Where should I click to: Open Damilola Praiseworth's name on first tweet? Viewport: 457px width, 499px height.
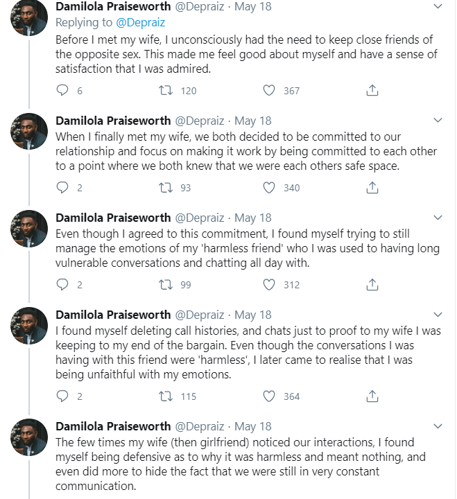(112, 7)
